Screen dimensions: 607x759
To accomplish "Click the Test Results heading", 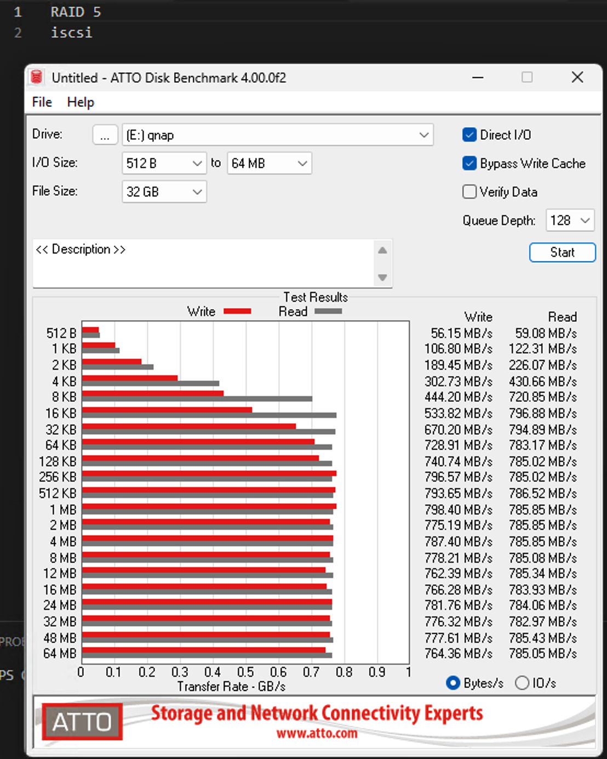I will [x=316, y=297].
